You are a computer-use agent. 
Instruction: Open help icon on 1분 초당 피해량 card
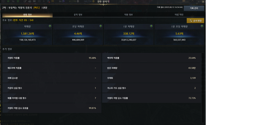click(x=202, y=26)
